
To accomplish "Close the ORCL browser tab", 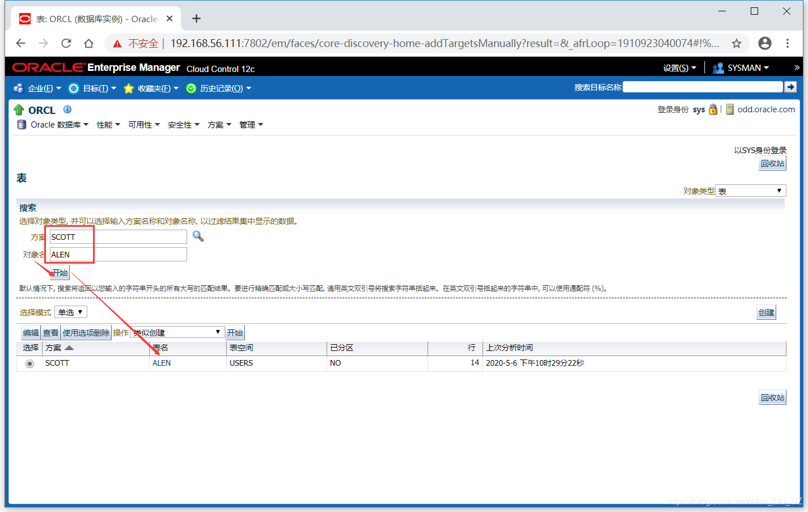I will (x=170, y=19).
